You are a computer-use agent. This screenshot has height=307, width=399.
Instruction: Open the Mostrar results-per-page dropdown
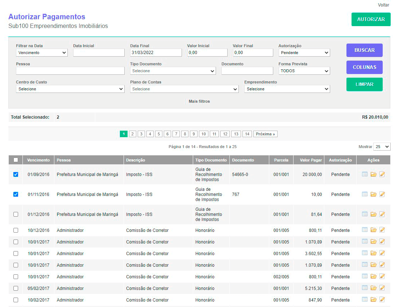382,147
